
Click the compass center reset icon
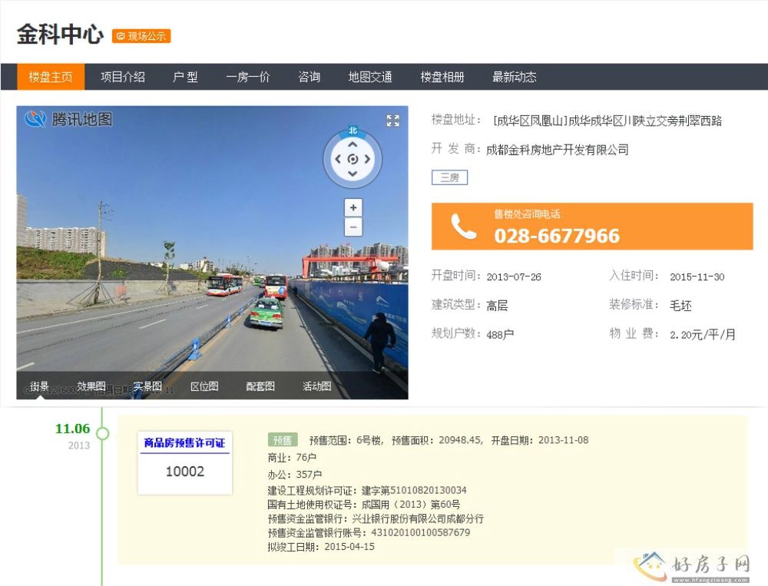[x=353, y=159]
